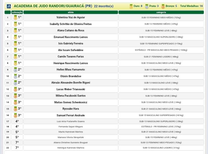Click bronze medal icon for Matias Gomez Schenkovicz
208x154 pixels.
[x=16, y=102]
